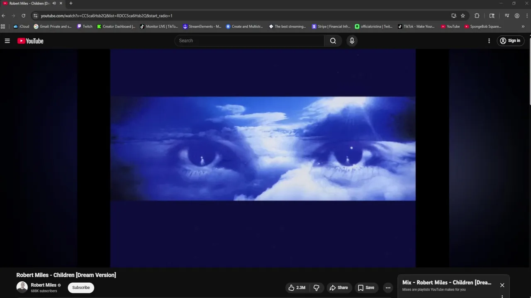Go forward in browser history
Viewport: 531px width, 298px height.
click(13, 16)
